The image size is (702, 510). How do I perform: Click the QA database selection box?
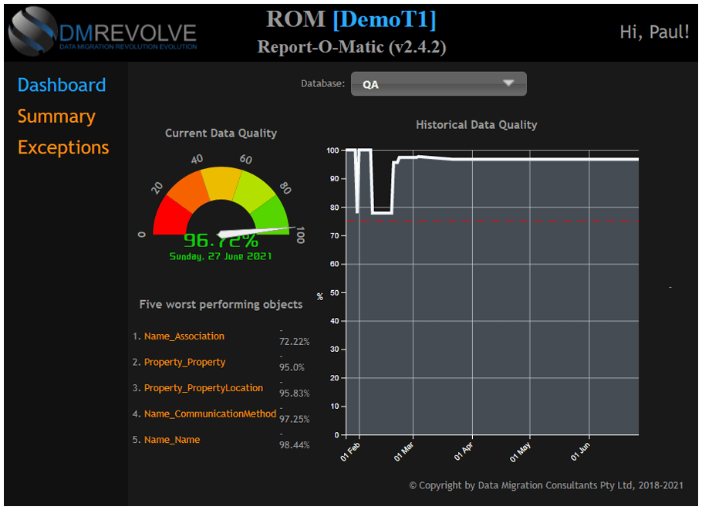[x=437, y=84]
